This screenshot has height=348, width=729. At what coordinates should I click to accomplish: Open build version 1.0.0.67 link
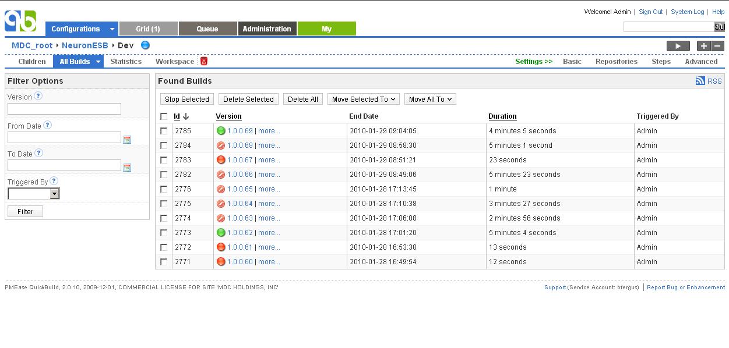[x=240, y=160]
